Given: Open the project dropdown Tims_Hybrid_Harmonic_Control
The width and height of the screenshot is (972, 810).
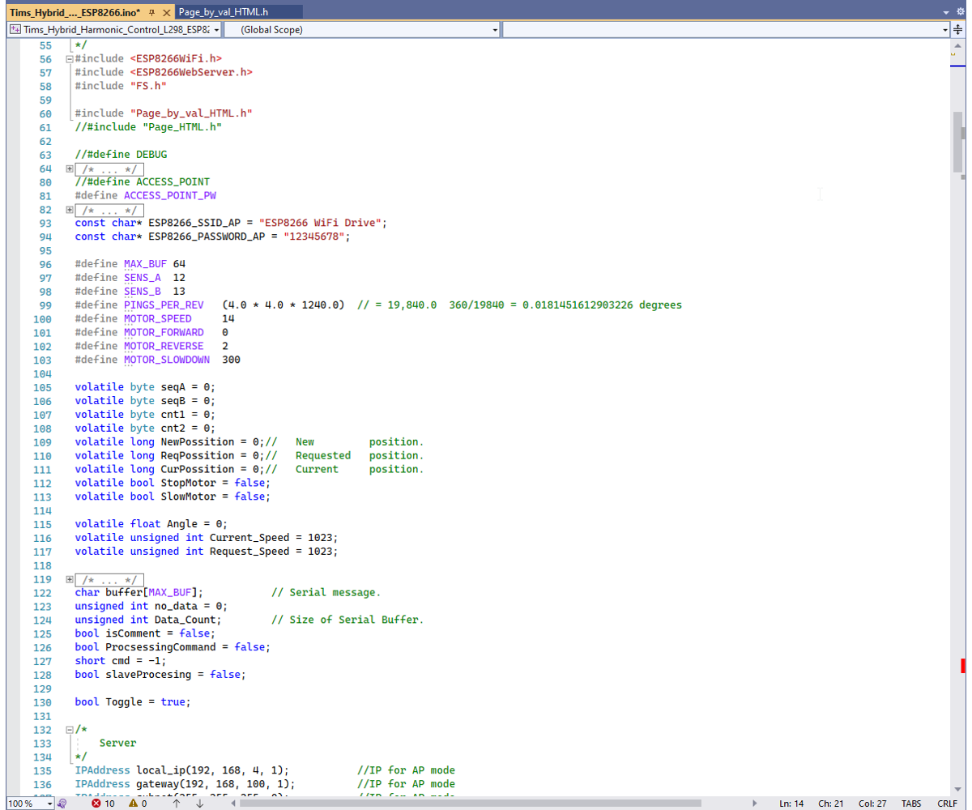Looking at the screenshot, I should [x=114, y=29].
